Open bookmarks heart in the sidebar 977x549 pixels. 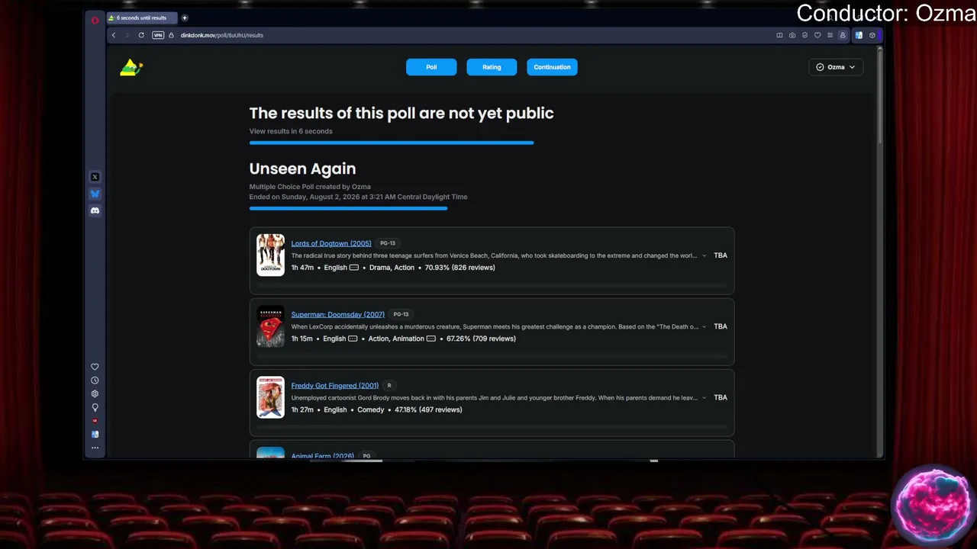[x=95, y=367]
